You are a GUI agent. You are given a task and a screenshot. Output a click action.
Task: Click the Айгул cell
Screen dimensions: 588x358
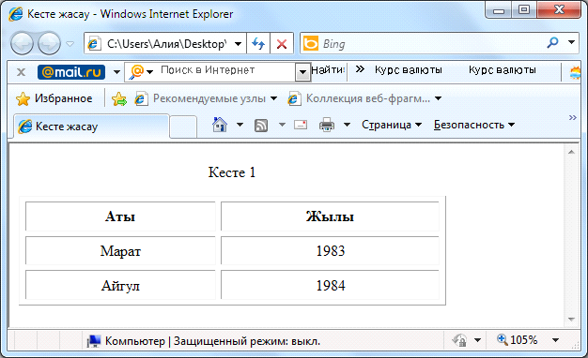pos(120,286)
